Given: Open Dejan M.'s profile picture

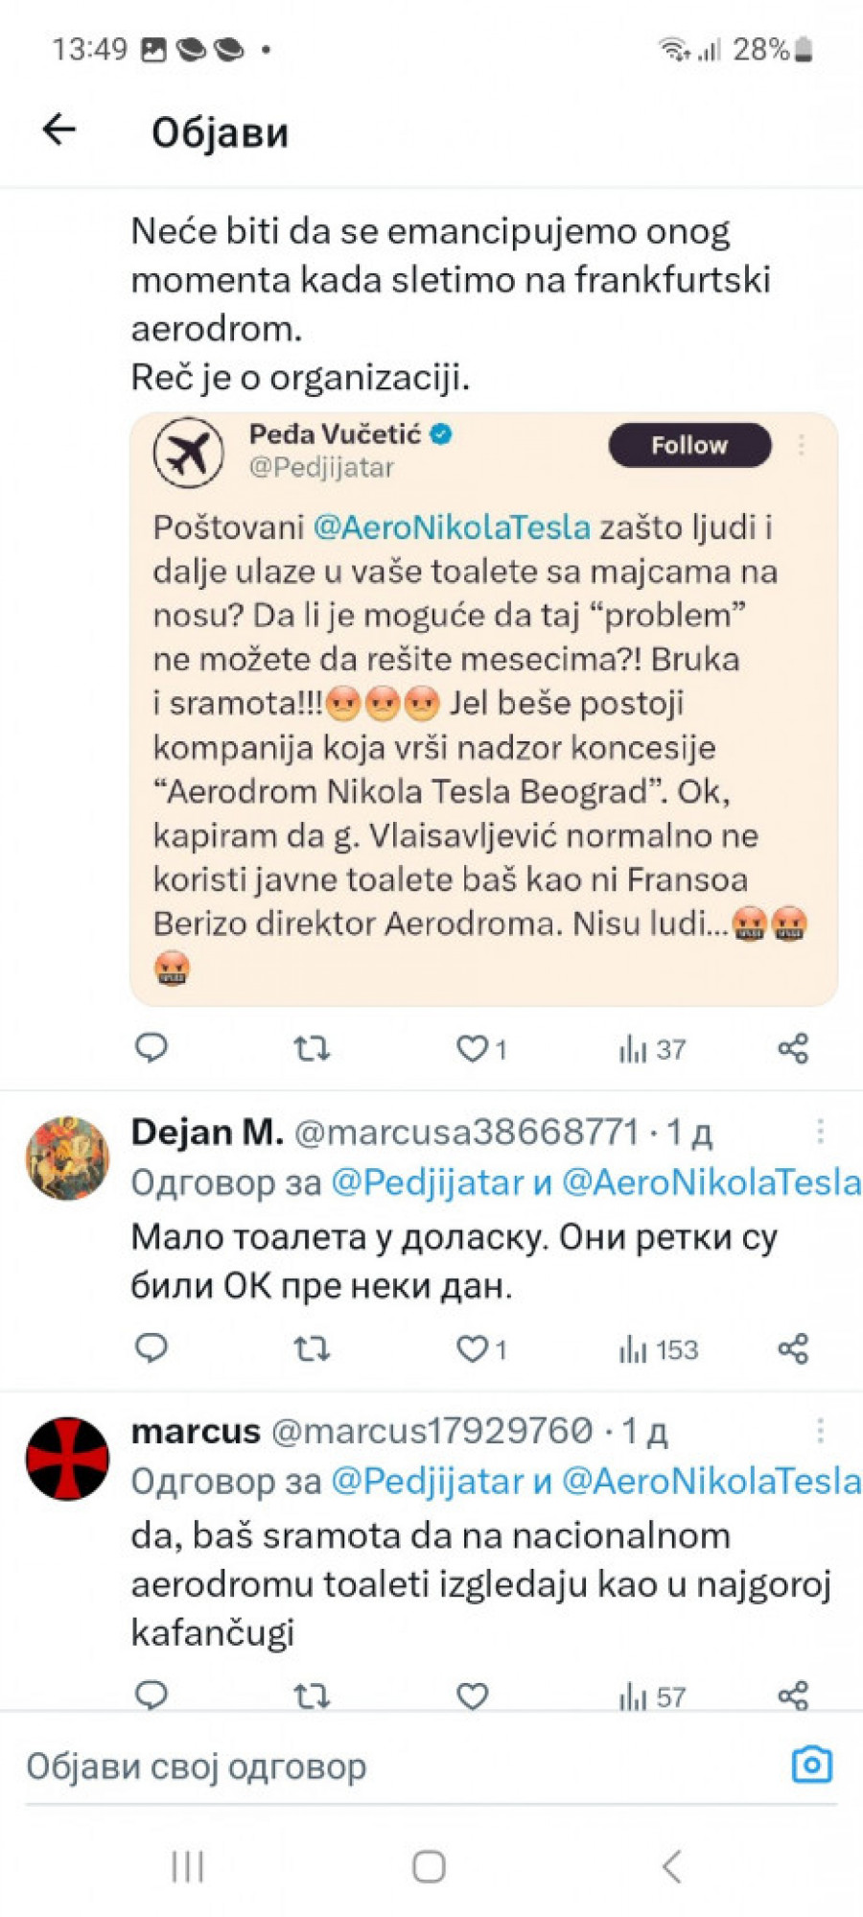Looking at the screenshot, I should pyautogui.click(x=67, y=1158).
